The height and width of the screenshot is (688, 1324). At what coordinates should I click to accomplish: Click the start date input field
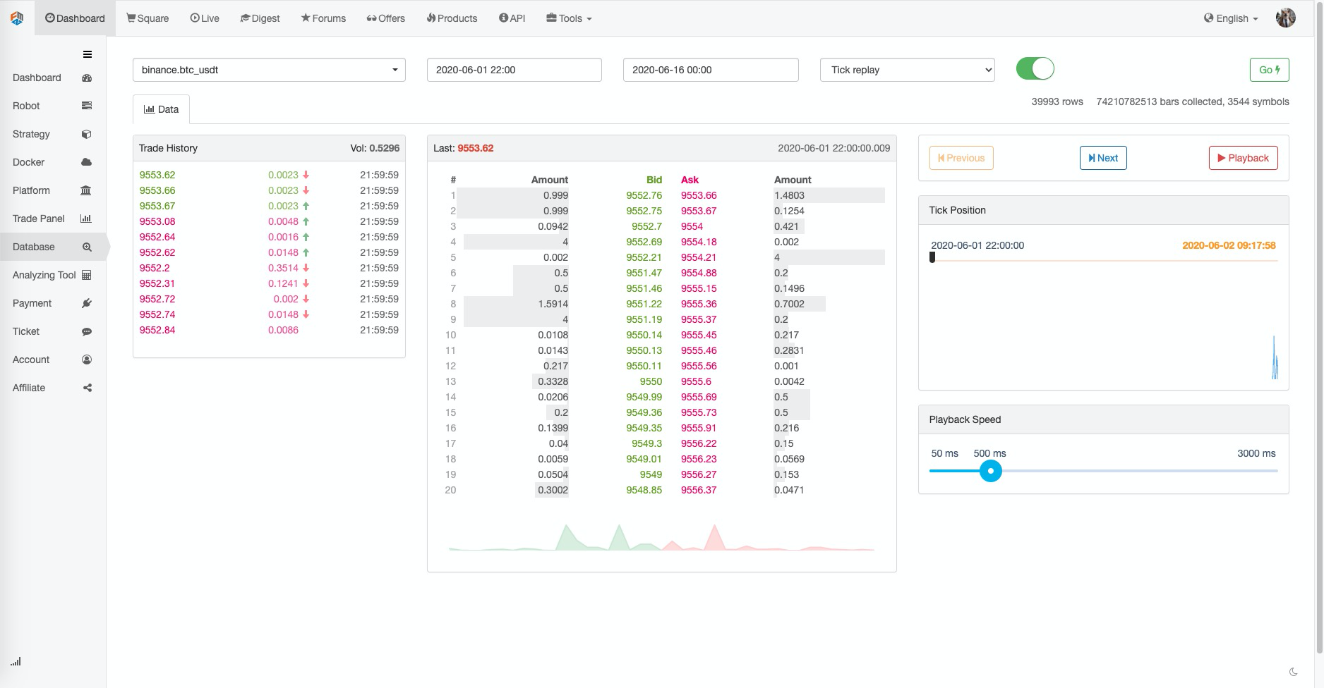coord(514,70)
